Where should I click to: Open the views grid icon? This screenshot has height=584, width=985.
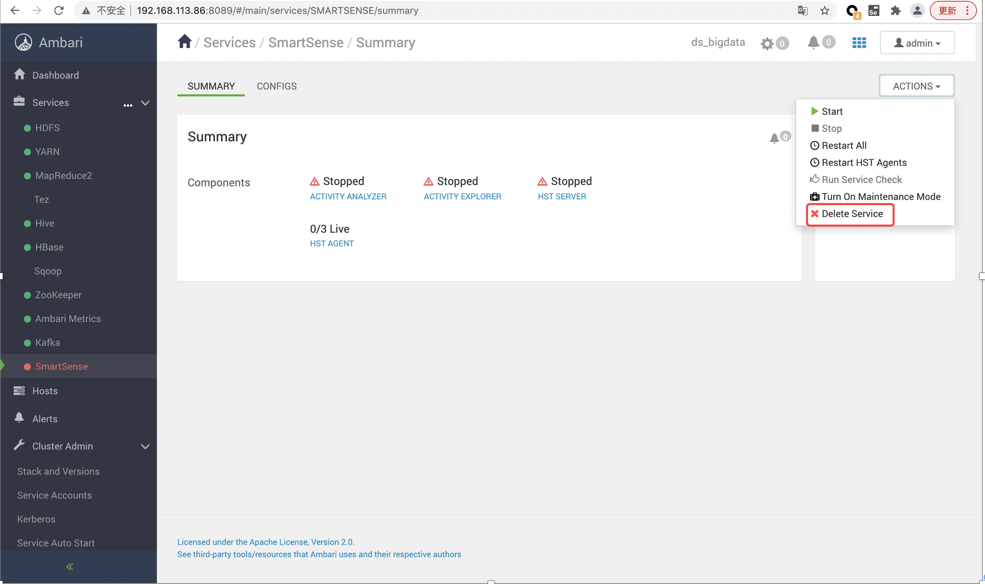(x=859, y=43)
